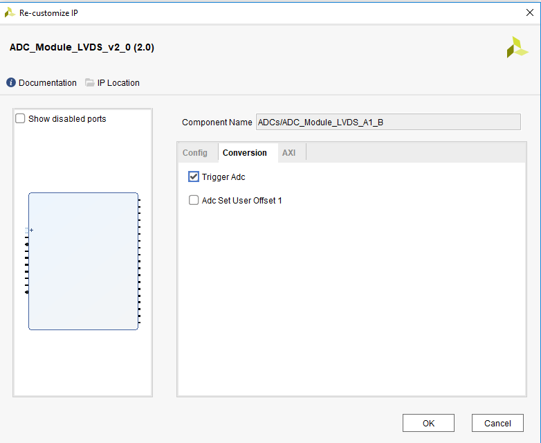Click the IP Location link text
Screen dimensions: 541x443
pos(118,83)
